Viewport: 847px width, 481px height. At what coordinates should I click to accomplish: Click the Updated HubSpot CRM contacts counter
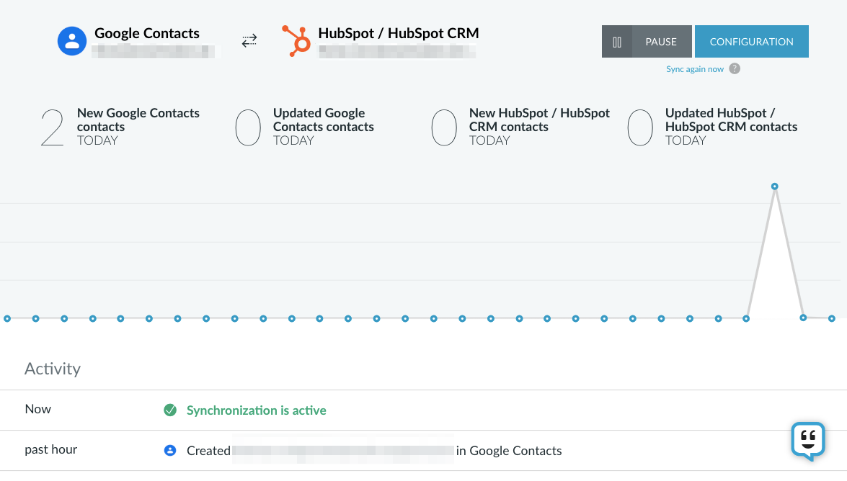[712, 127]
